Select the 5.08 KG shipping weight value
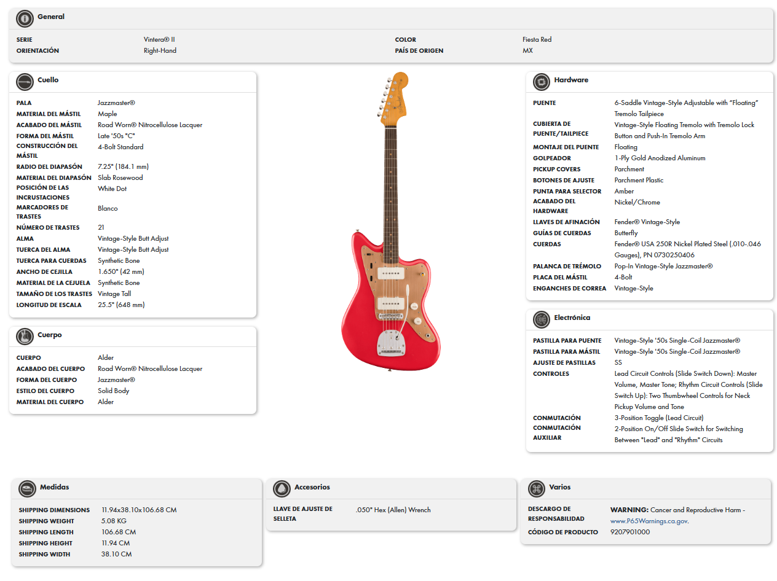777x581 pixels. pos(114,521)
